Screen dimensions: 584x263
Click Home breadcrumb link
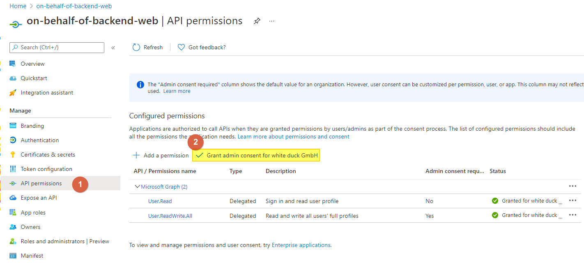[x=18, y=6]
